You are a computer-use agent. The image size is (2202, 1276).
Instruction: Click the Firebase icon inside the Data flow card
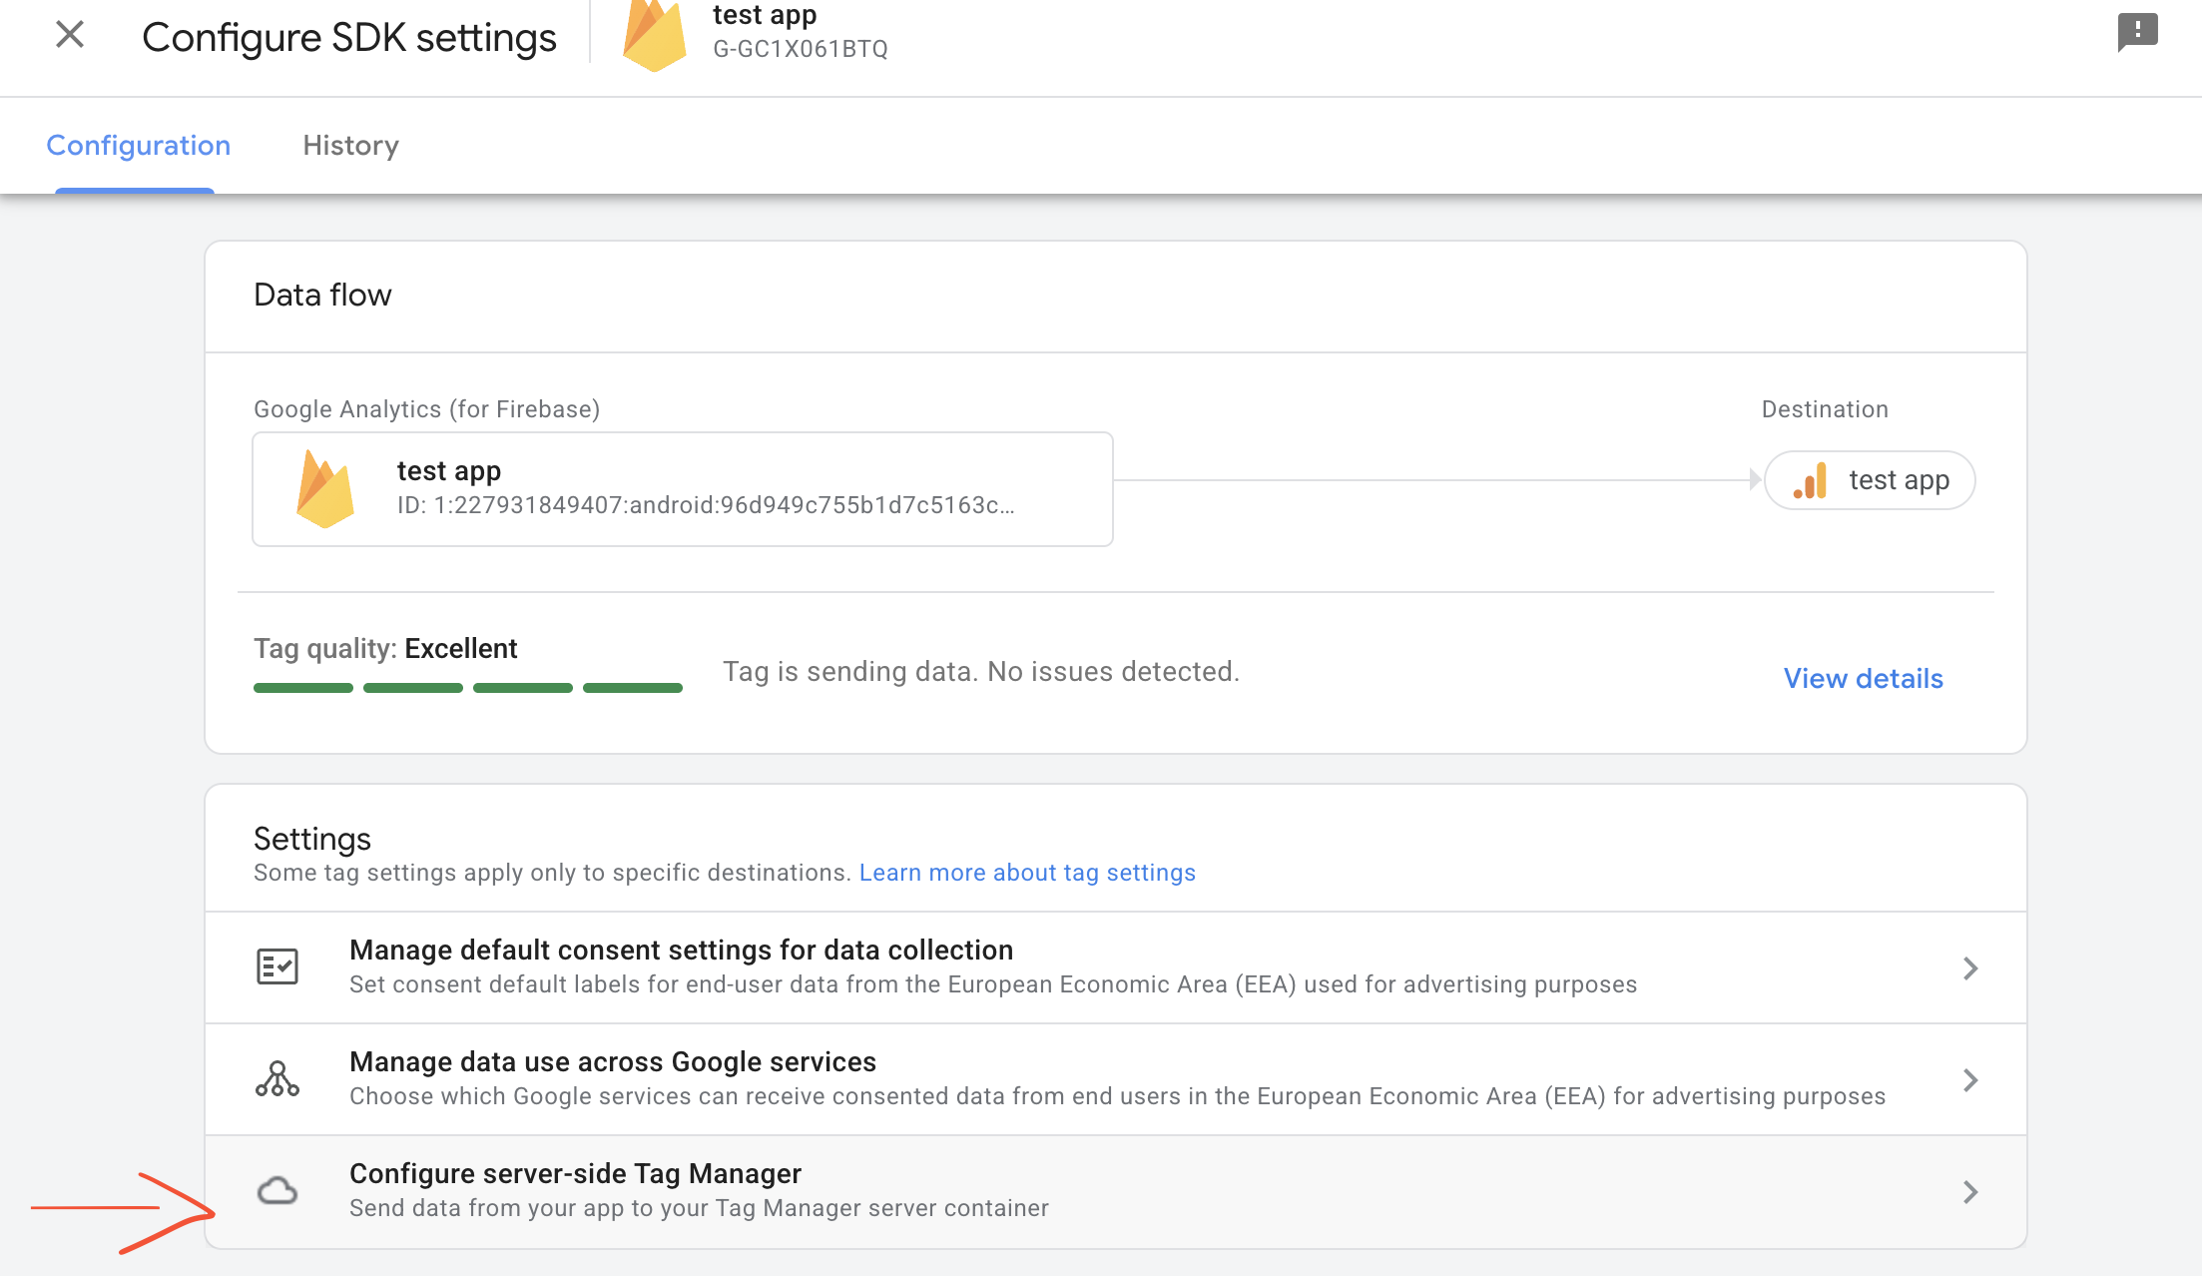point(322,488)
